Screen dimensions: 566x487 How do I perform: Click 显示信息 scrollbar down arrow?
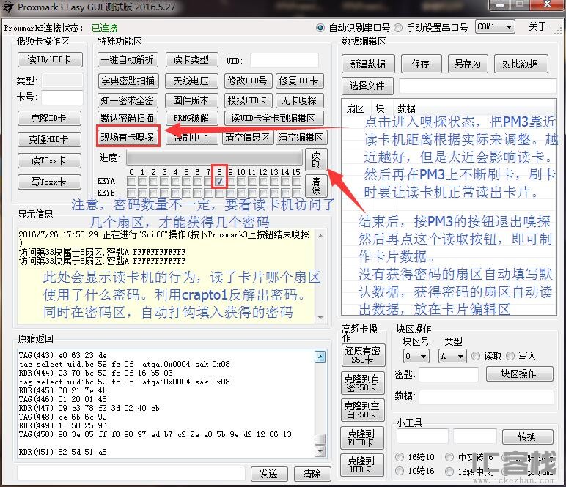pyautogui.click(x=320, y=318)
